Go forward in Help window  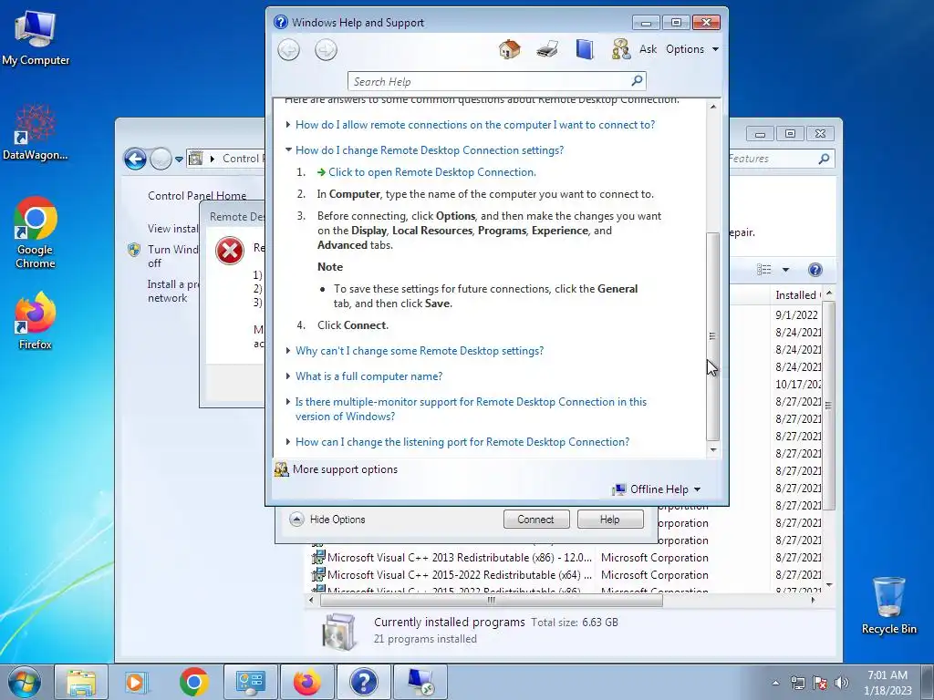(326, 49)
